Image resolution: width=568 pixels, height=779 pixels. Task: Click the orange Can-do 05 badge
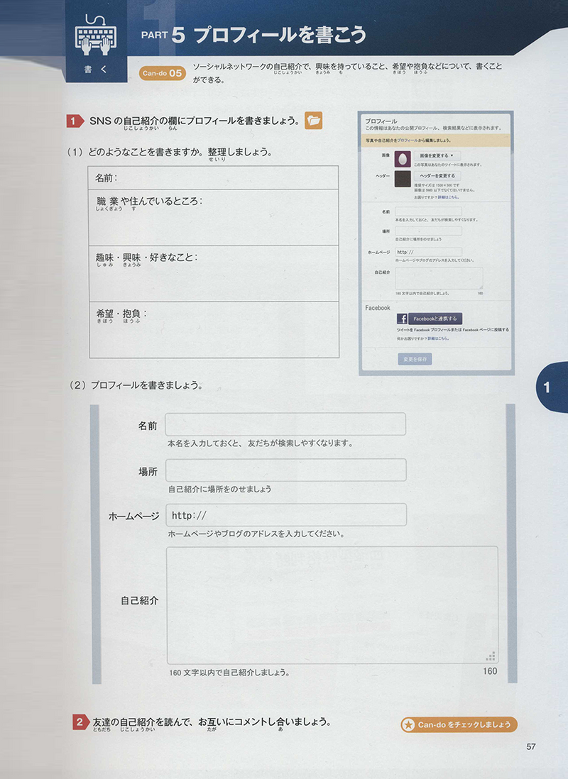click(163, 72)
